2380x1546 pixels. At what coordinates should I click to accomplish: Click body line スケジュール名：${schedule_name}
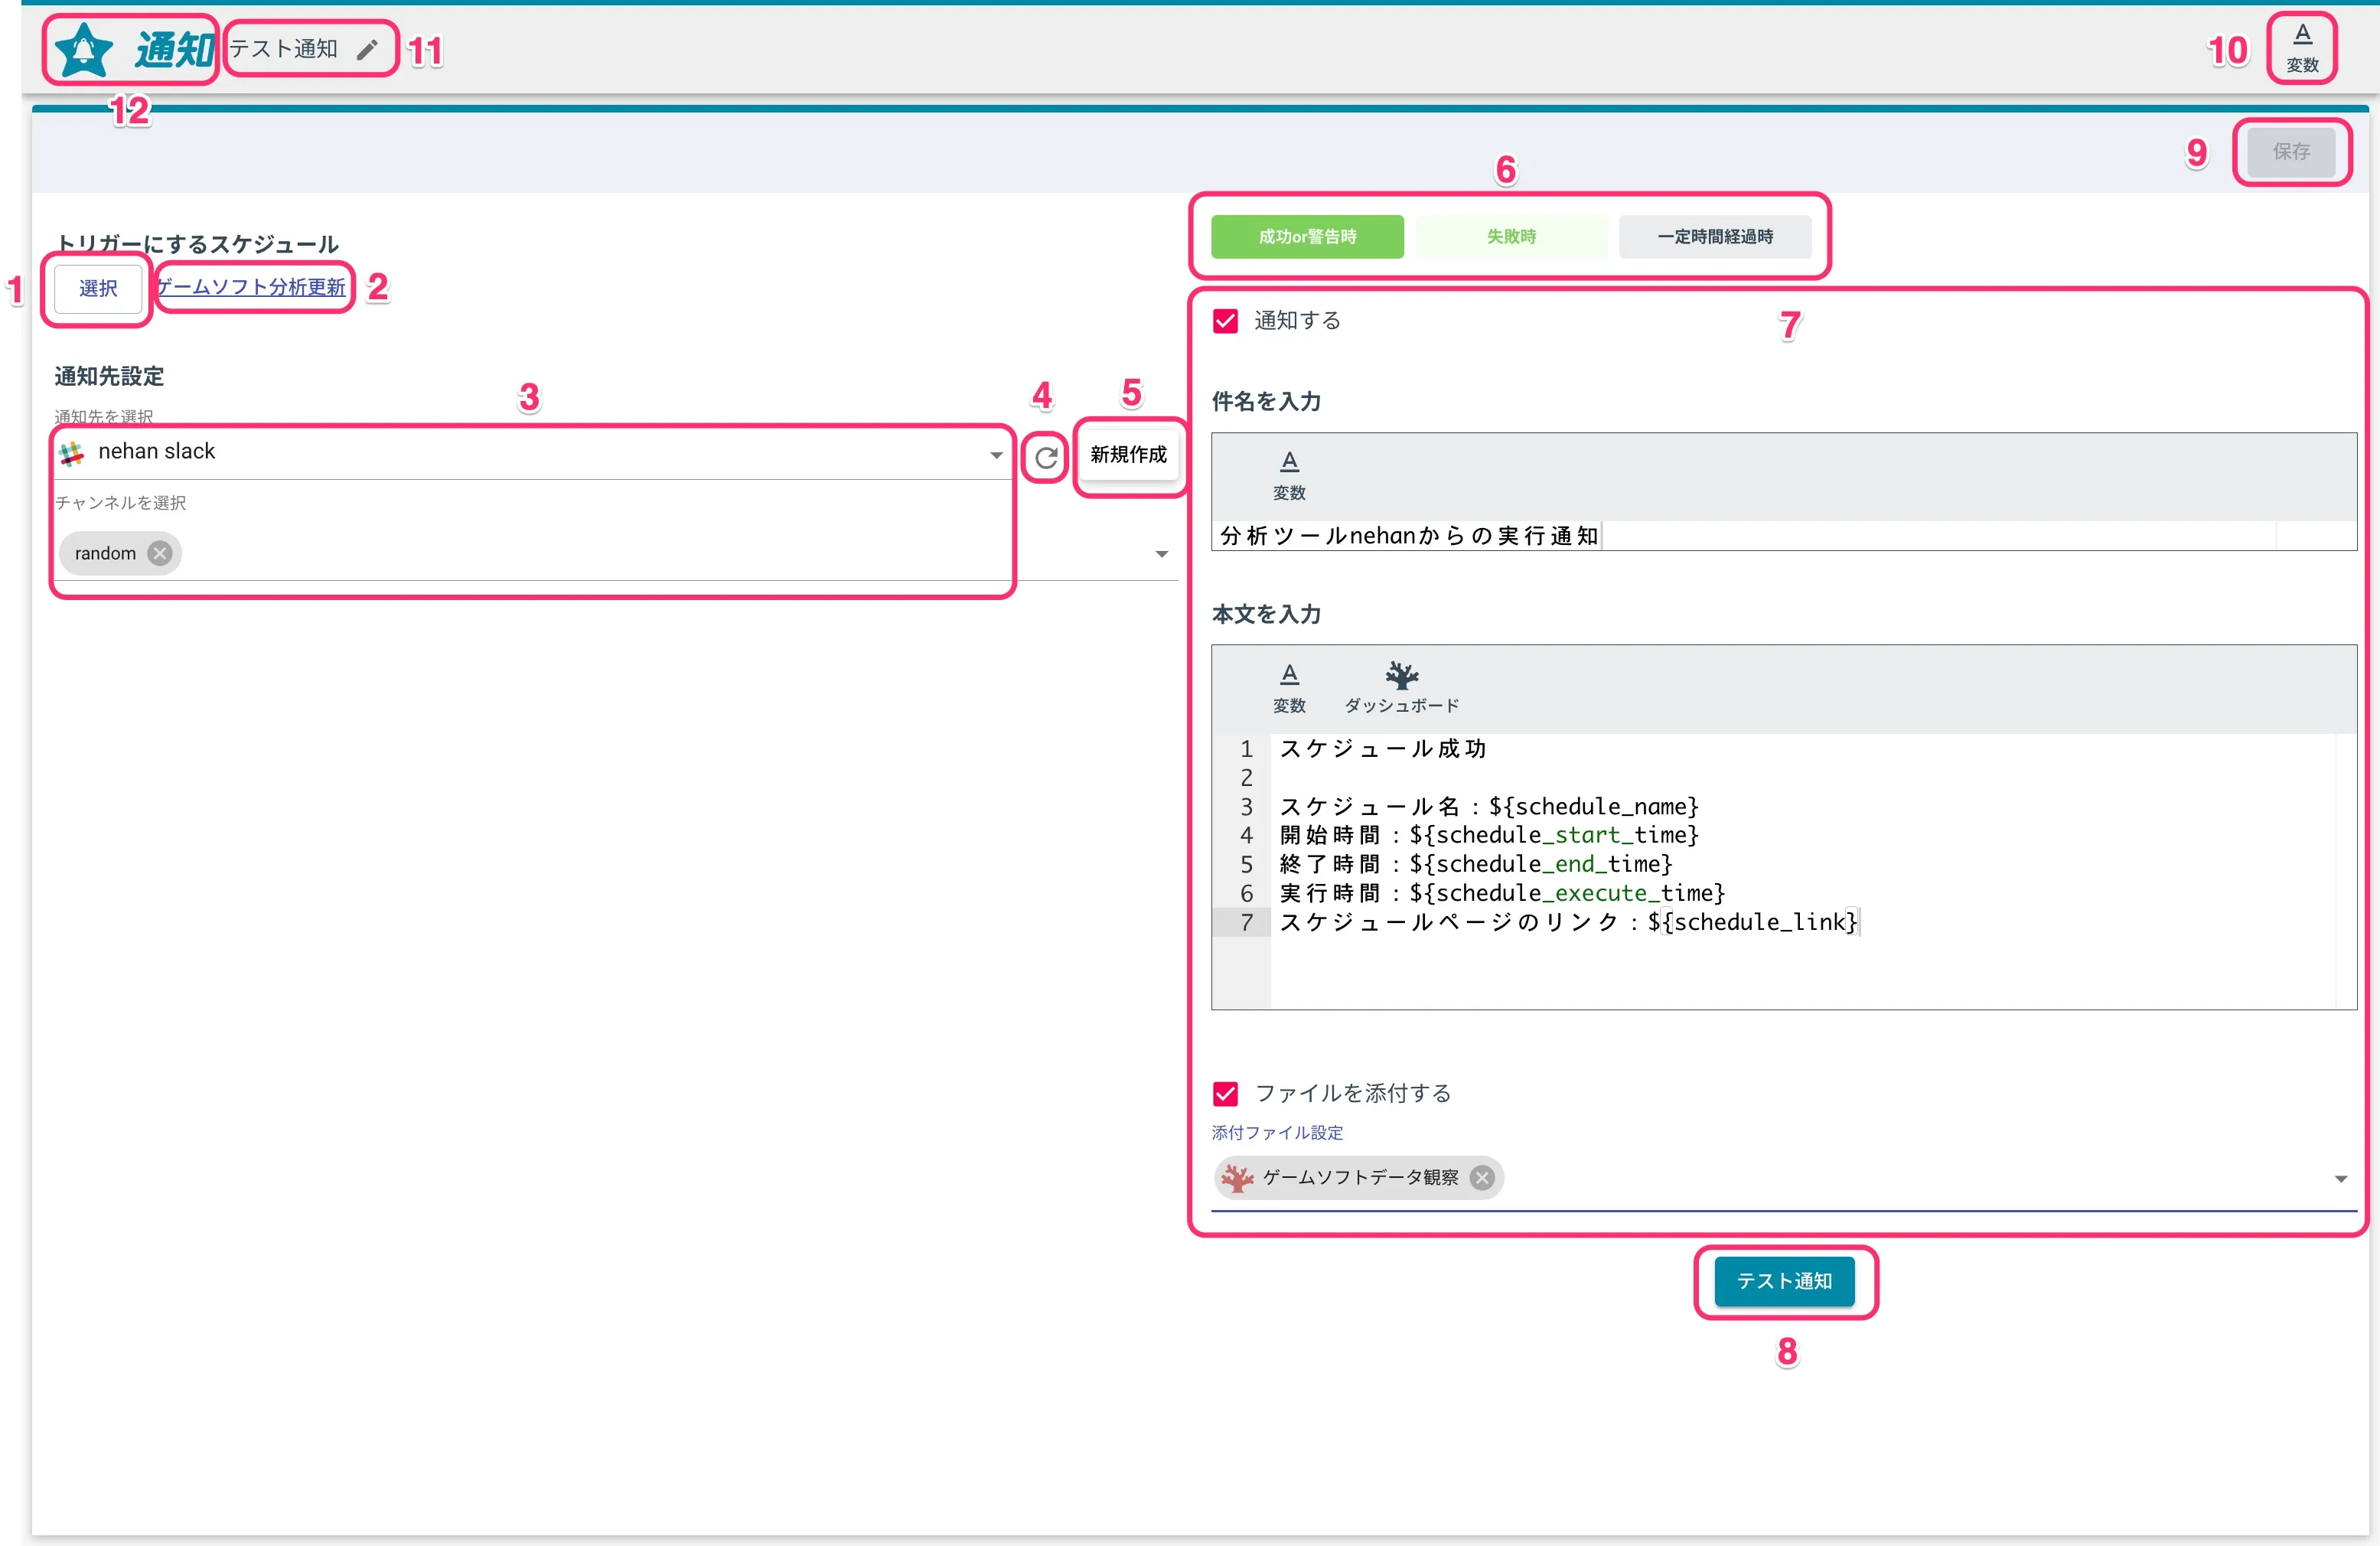pyautogui.click(x=1489, y=807)
